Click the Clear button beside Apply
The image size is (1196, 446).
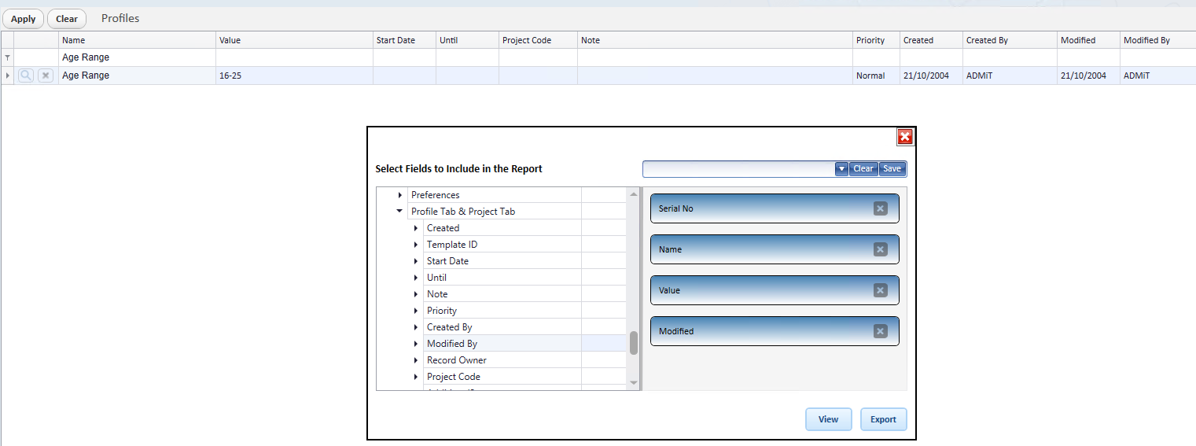click(x=67, y=19)
